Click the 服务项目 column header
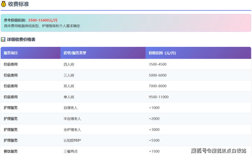 pos(11,53)
